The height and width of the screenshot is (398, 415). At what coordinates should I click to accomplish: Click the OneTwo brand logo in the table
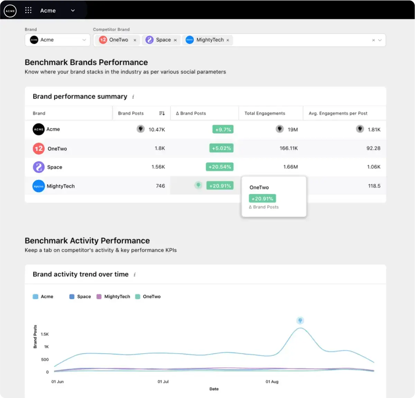tap(38, 148)
